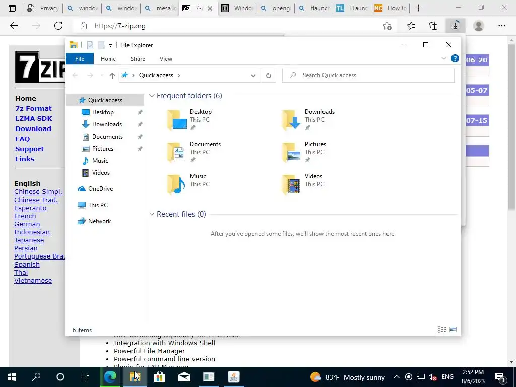Open Edge Favorites icon
The width and height of the screenshot is (516, 387).
pyautogui.click(x=411, y=26)
